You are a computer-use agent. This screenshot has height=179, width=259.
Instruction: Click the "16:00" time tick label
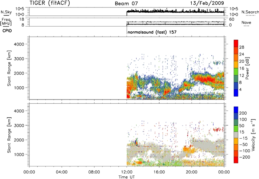pos(159,172)
